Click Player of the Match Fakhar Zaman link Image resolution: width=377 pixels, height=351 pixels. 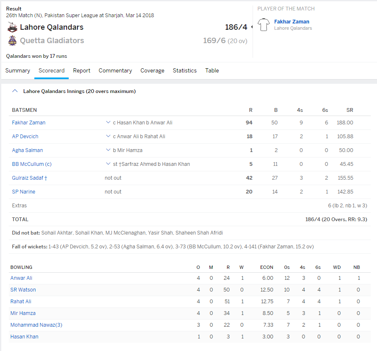tap(292, 22)
